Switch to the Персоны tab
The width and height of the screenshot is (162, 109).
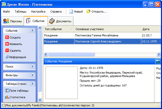[13, 21]
